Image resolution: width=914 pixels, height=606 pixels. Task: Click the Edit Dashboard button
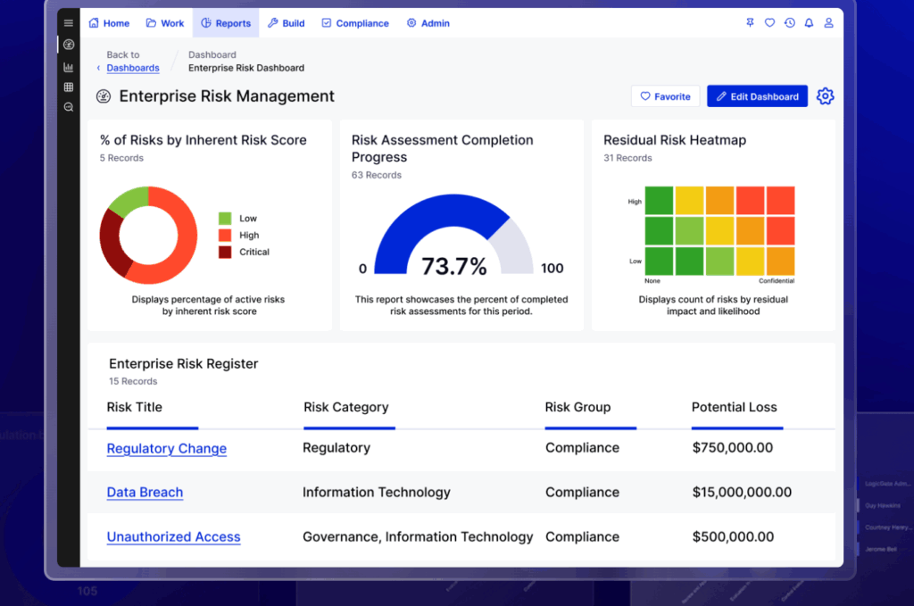click(x=757, y=96)
